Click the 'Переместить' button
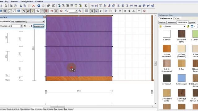198x111 pixels. point(39,26)
